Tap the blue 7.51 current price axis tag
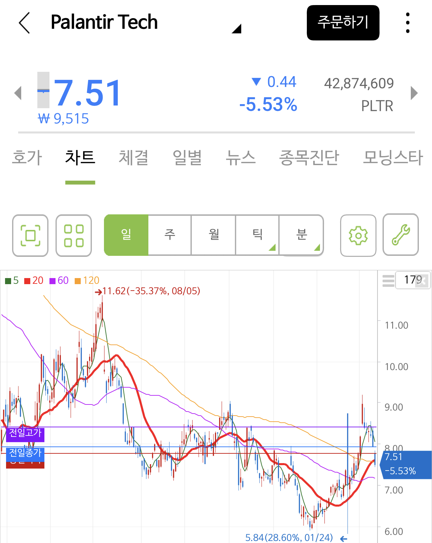This screenshot has width=432, height=543. point(406,464)
